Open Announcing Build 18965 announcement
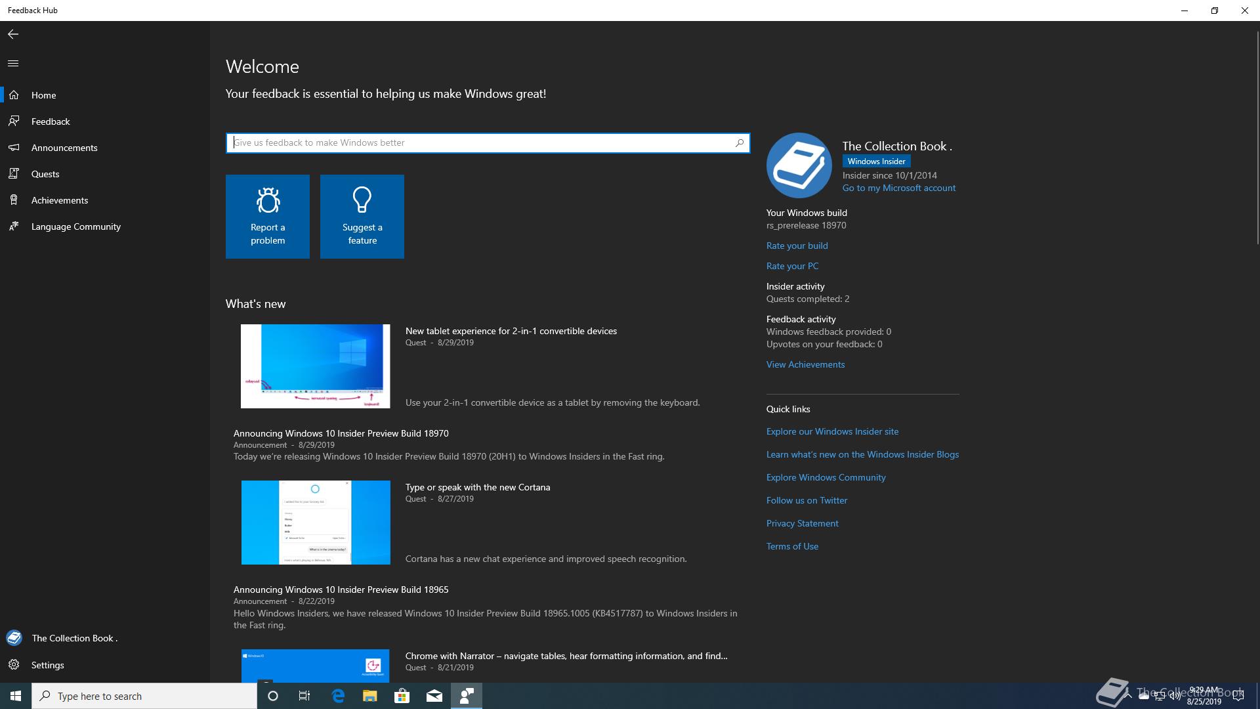Image resolution: width=1260 pixels, height=709 pixels. point(341,590)
